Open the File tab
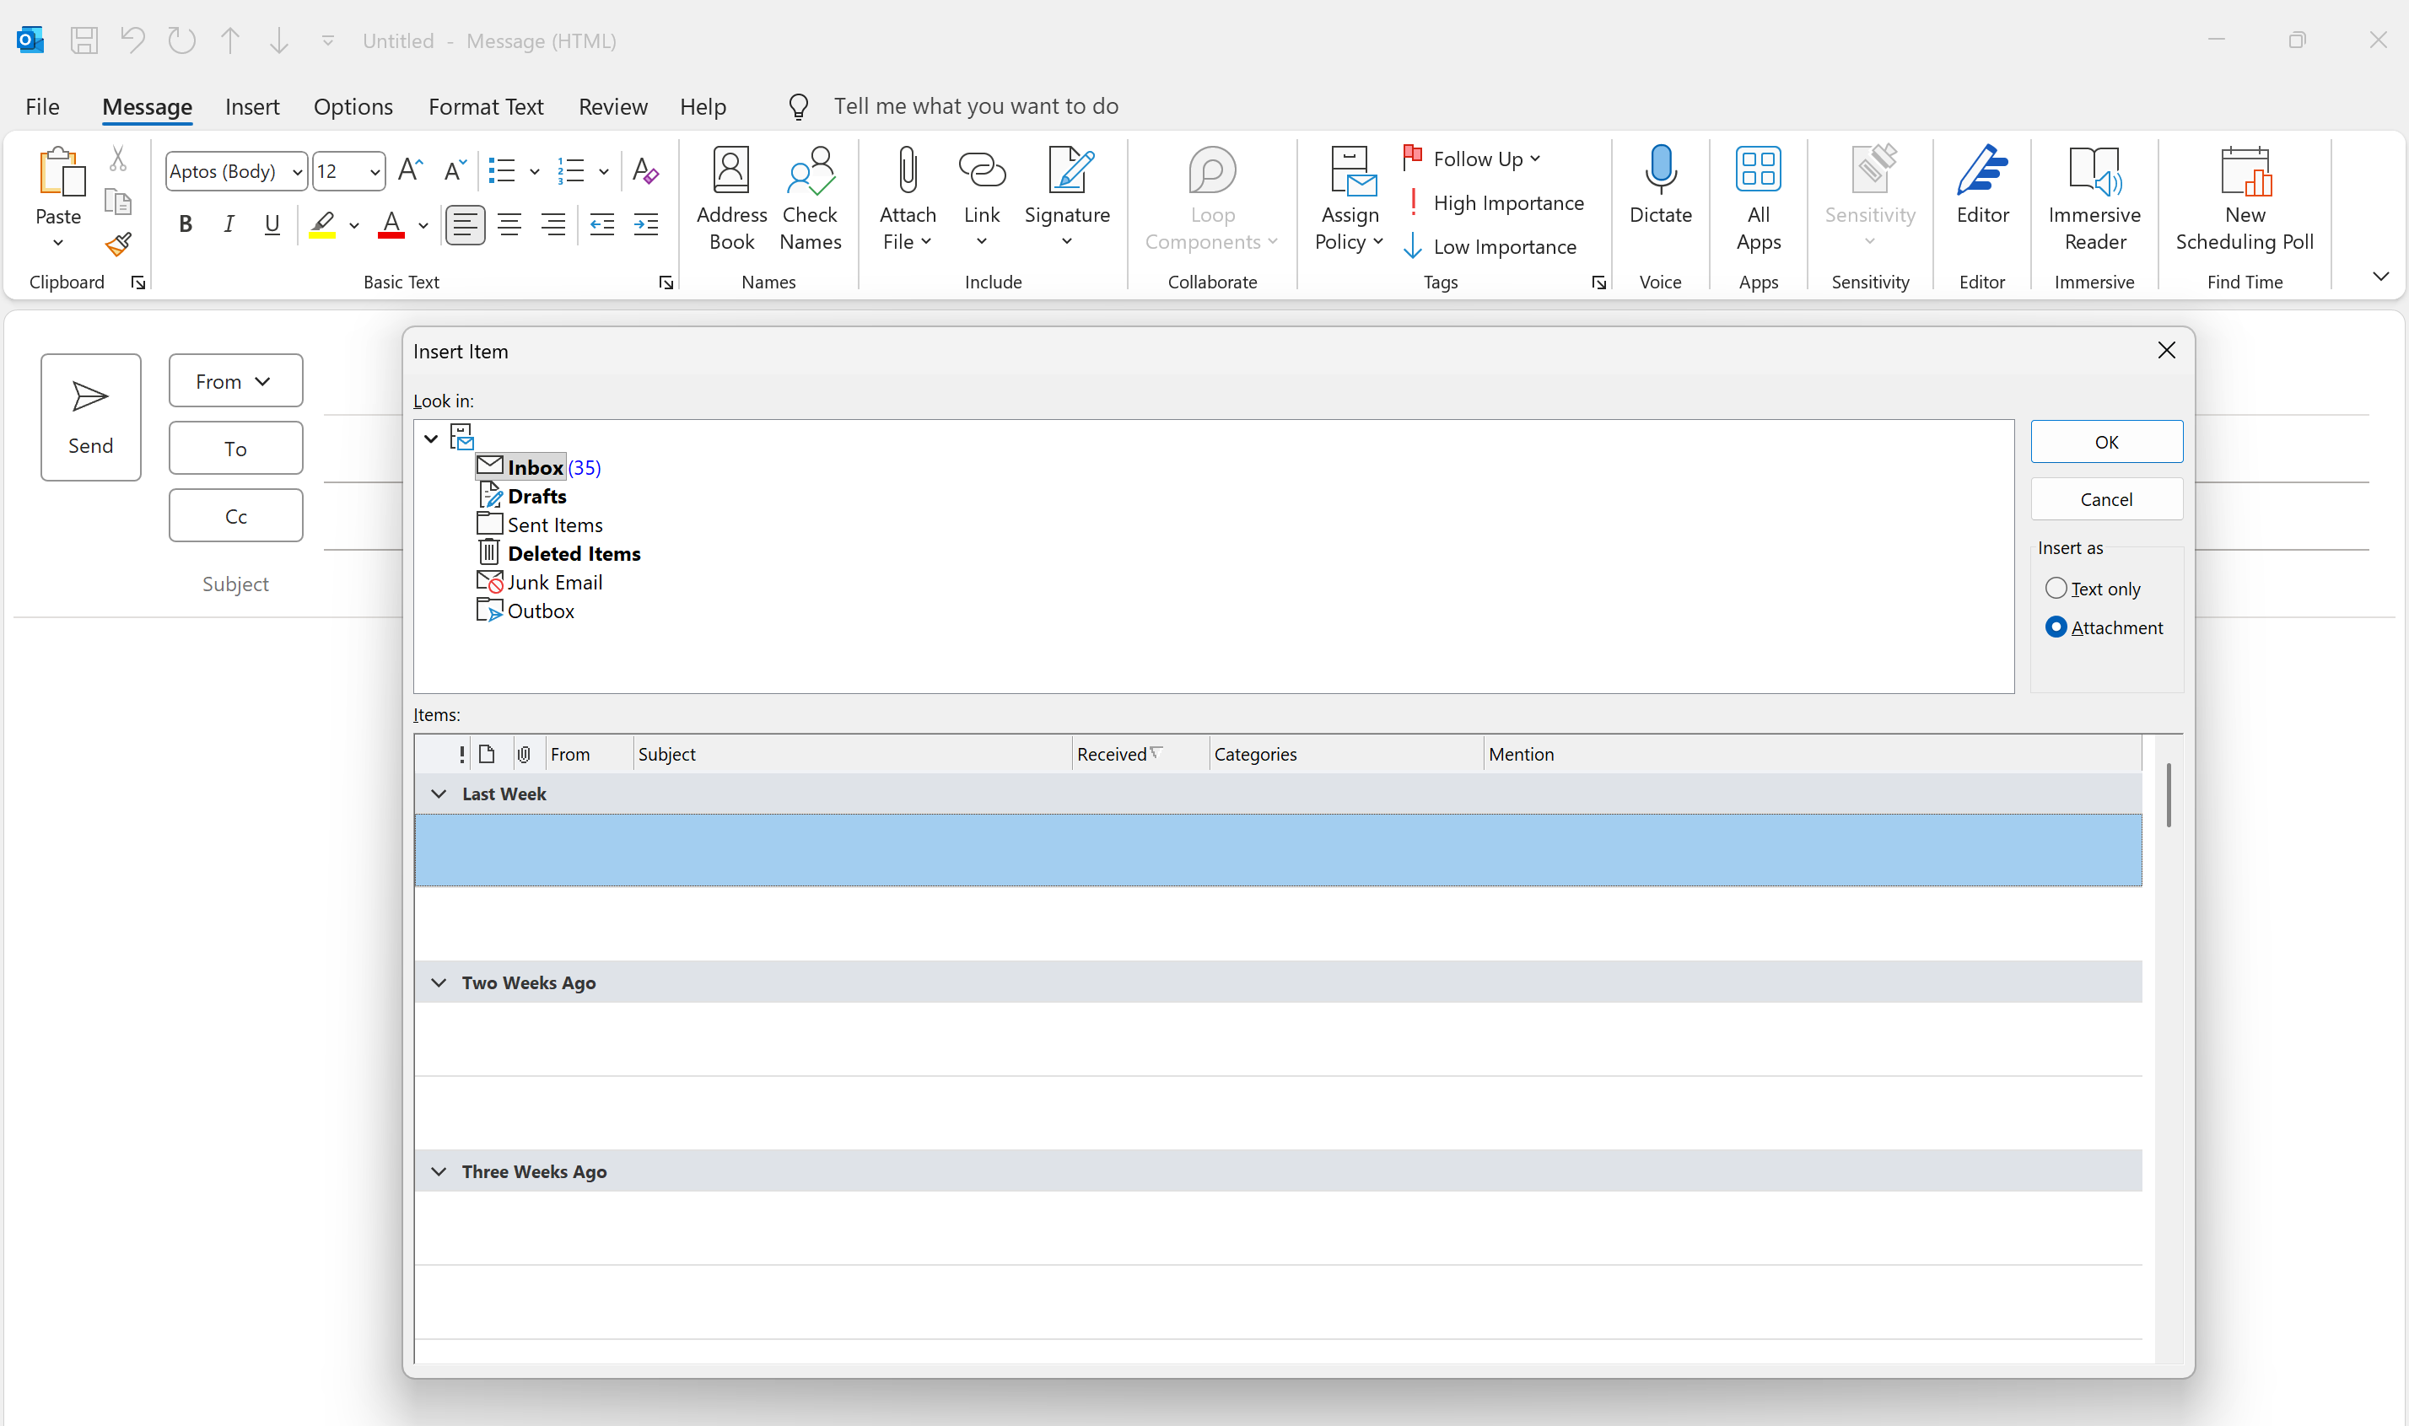 42,106
